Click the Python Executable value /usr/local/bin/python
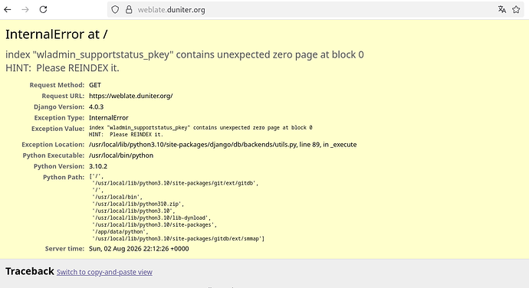This screenshot has height=288, width=529. pyautogui.click(x=121, y=155)
